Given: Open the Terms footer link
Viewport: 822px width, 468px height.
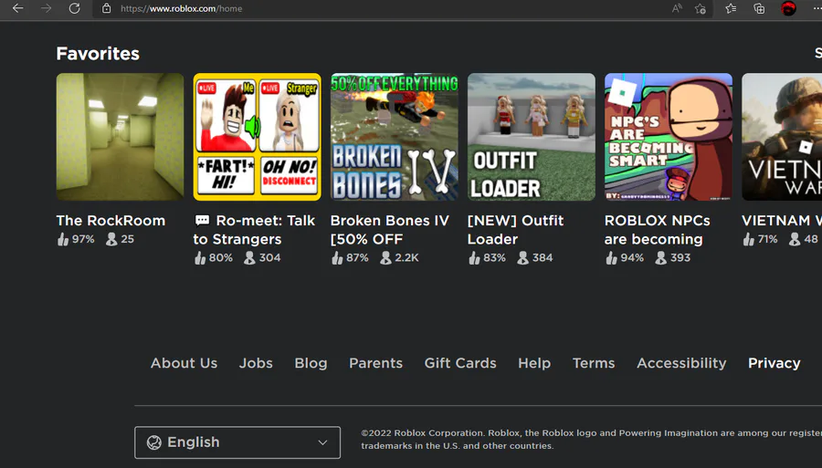Looking at the screenshot, I should (x=594, y=363).
